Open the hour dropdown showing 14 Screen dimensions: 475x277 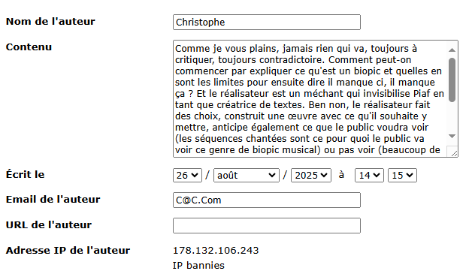click(x=369, y=175)
